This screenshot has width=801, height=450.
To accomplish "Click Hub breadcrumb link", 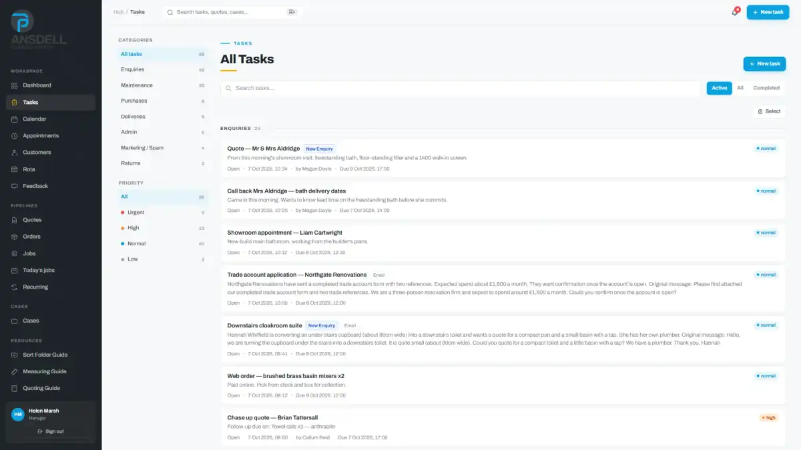I will (118, 12).
